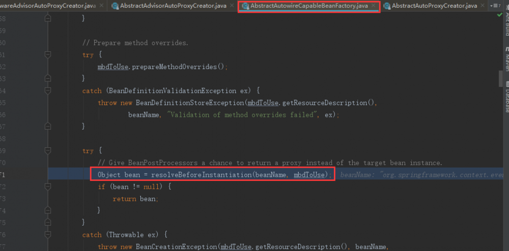Click class icon on AbstractAutoProxyCreator.java tab

point(387,6)
